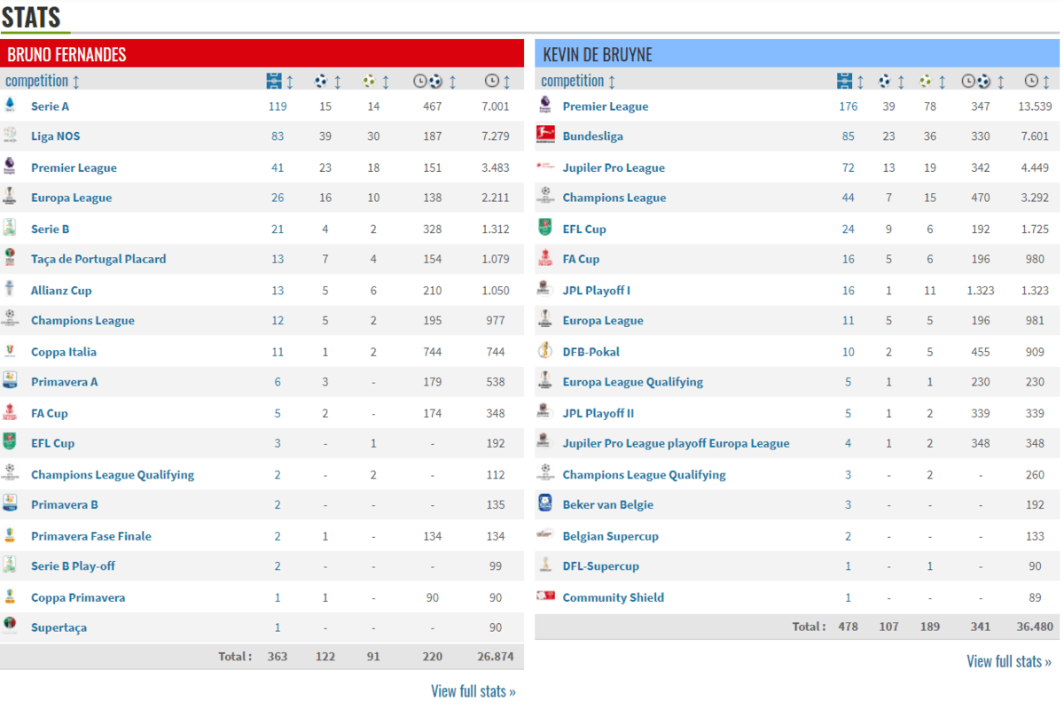Open Premier League link in Bruno Fernandes table
The image size is (1064, 717).
74,168
